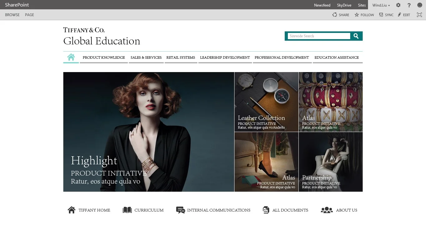Screen dimensions: 426x233
Task: Select the EDUCATION ASSISTANCE navigation tab
Action: click(336, 57)
